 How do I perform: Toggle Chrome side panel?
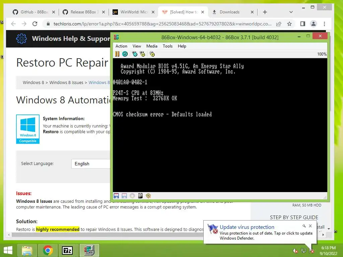pos(303,24)
